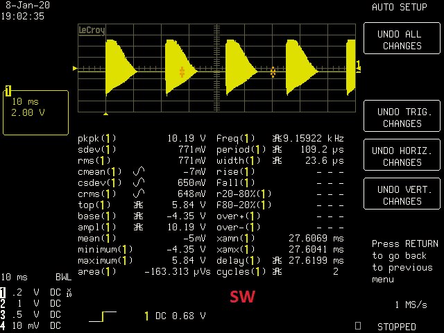Screen dimensions: 444x333
Task: Click the csdev(1) sine wave icon
Action: [139, 182]
